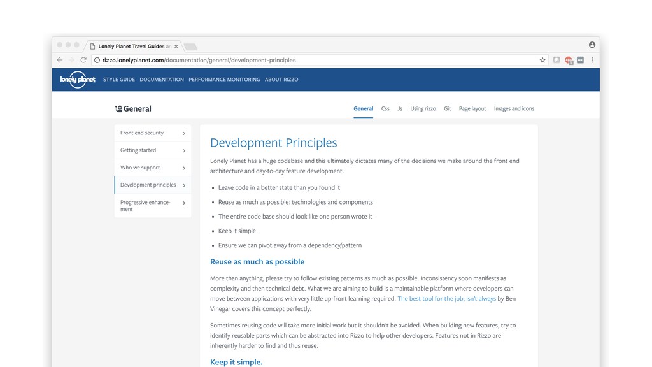Screen dimensions: 652x367
Task: Open the Chrome profile avatar icon
Action: (x=592, y=45)
